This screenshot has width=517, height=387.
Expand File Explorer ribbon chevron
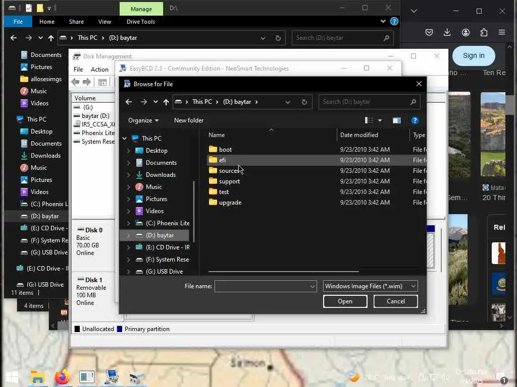(383, 21)
